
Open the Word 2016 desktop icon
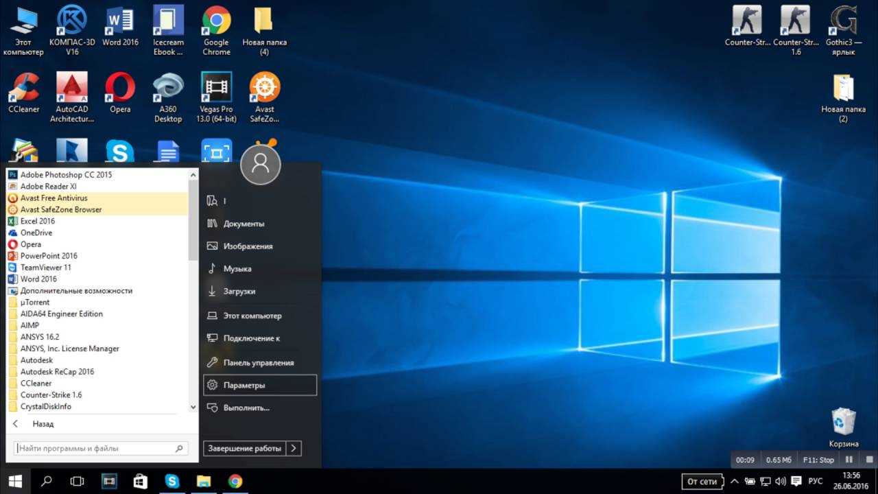tap(120, 25)
